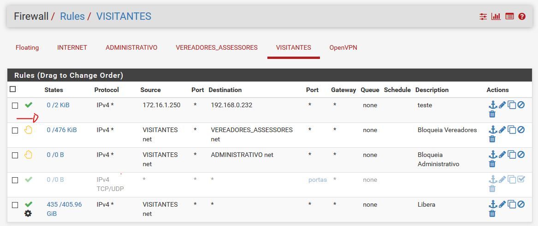Check the 'Bloqueia Administrativo' rule checkbox
Viewport: 538px width, 226px height.
pyautogui.click(x=15, y=155)
